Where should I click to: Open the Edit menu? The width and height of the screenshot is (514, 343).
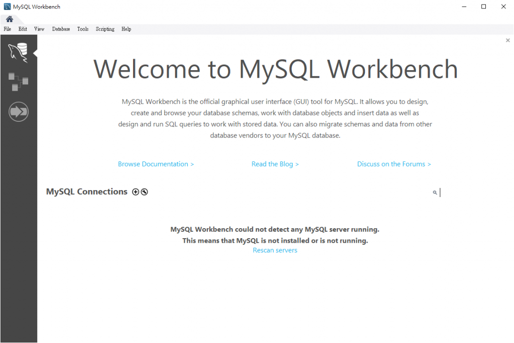[x=23, y=29]
